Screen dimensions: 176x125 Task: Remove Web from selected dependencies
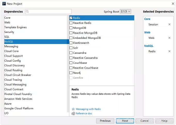tap(169, 38)
